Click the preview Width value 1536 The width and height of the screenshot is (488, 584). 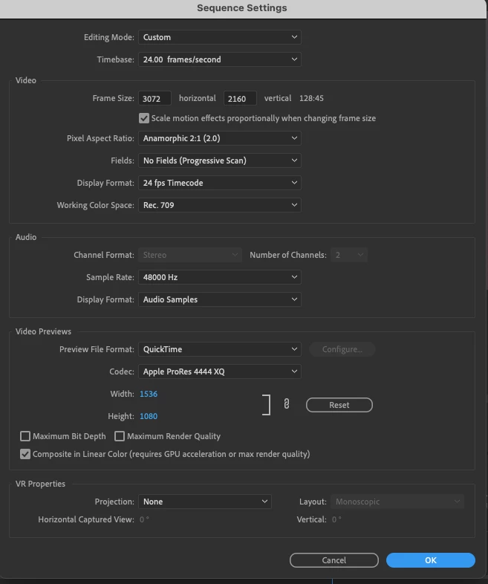(x=149, y=394)
